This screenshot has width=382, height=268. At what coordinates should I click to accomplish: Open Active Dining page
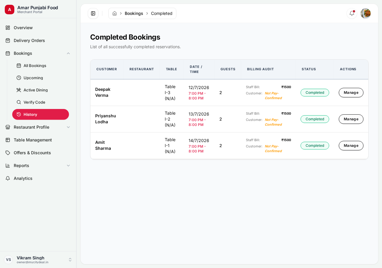point(41,90)
